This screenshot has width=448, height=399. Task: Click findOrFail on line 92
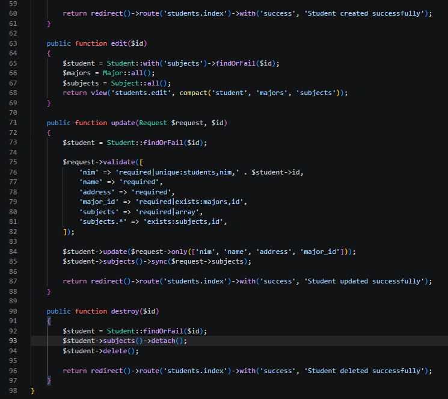(163, 331)
